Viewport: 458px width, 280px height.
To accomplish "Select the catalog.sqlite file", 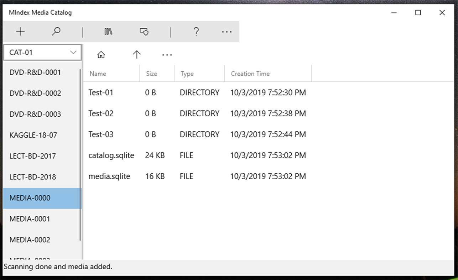I will [111, 155].
